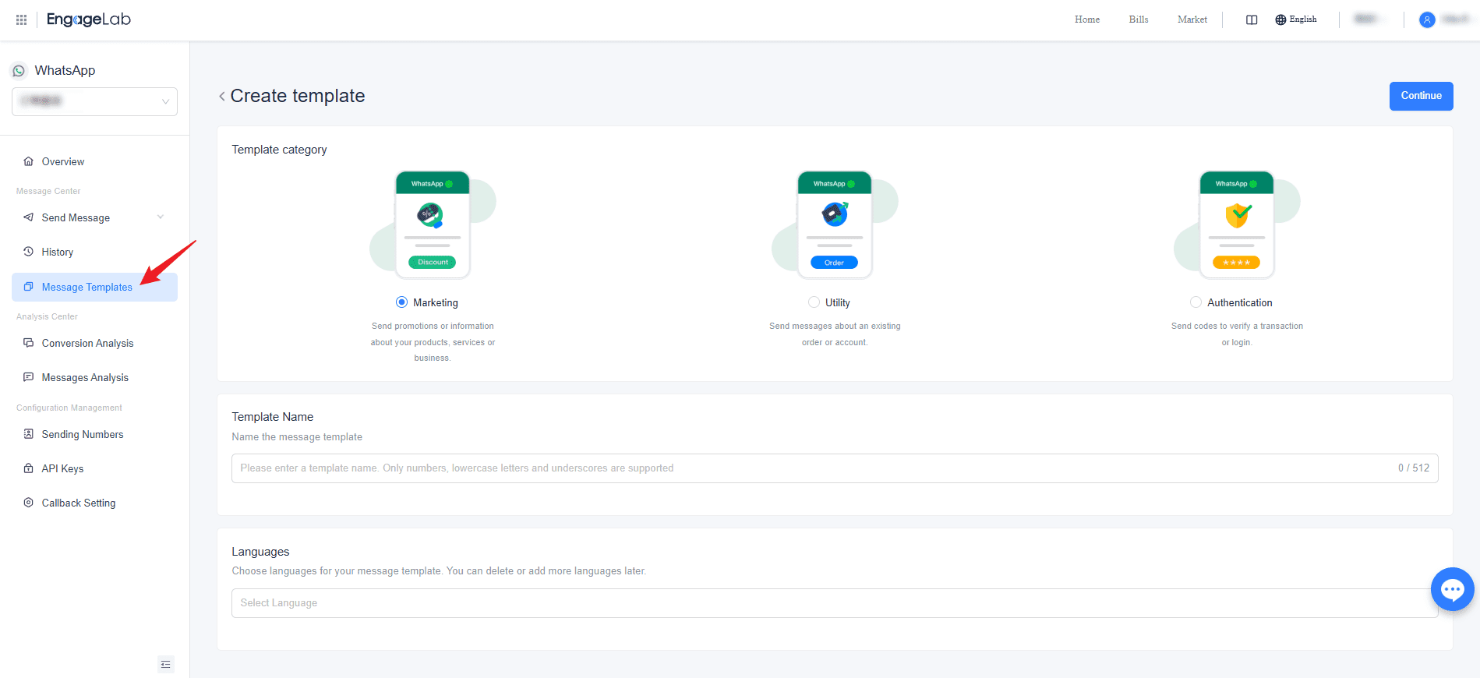The width and height of the screenshot is (1480, 678).
Task: Click the blue Continue button
Action: coord(1421,96)
